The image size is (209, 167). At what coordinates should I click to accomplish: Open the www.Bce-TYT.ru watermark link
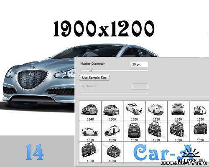pyautogui.click(x=184, y=163)
